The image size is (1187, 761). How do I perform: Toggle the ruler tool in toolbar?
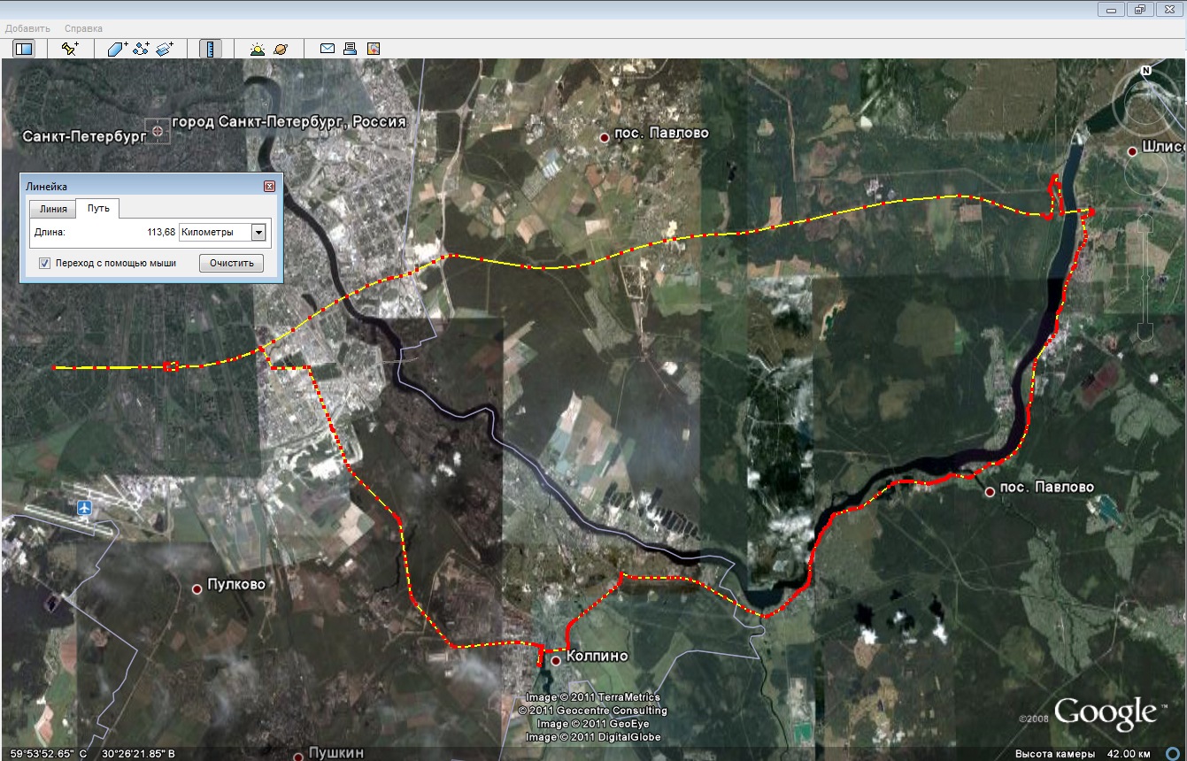[211, 49]
